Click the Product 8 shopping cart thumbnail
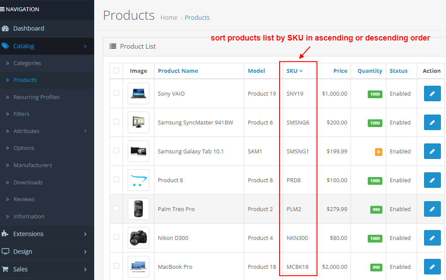 click(x=138, y=180)
